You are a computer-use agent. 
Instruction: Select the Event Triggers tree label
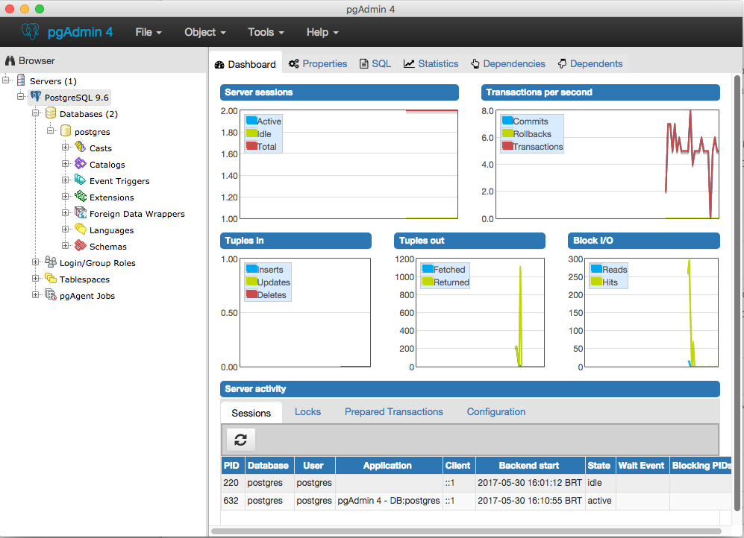coord(119,181)
